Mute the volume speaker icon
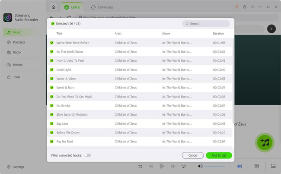Image resolution: width=281 pixels, height=174 pixels. pos(200,166)
